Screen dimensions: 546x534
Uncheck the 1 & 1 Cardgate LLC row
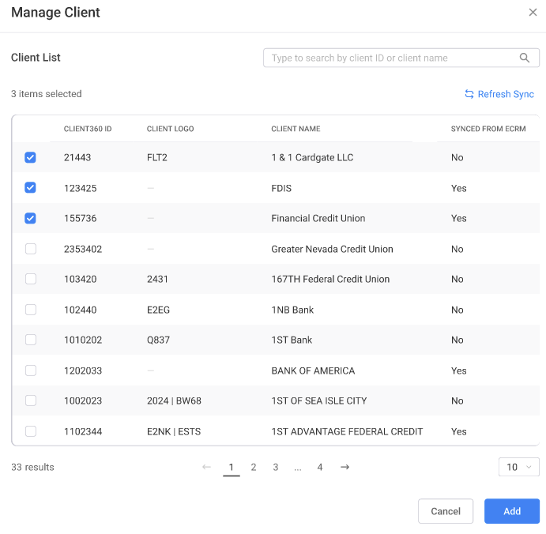[31, 157]
